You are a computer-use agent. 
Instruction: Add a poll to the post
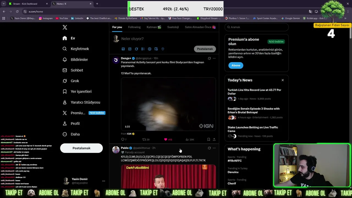coord(143,49)
